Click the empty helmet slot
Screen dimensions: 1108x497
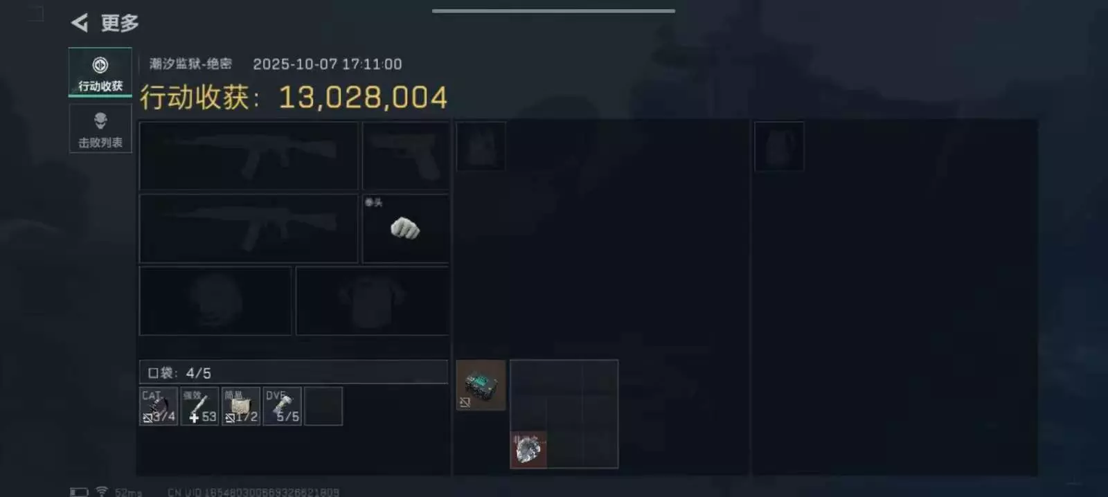[x=215, y=300]
